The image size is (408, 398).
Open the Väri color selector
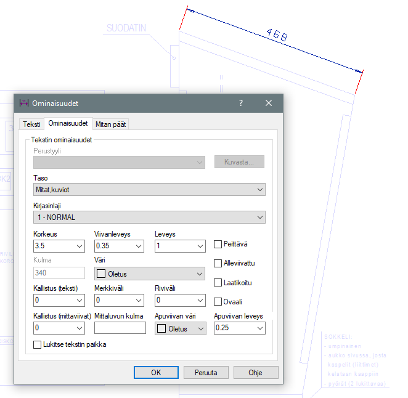tap(149, 274)
